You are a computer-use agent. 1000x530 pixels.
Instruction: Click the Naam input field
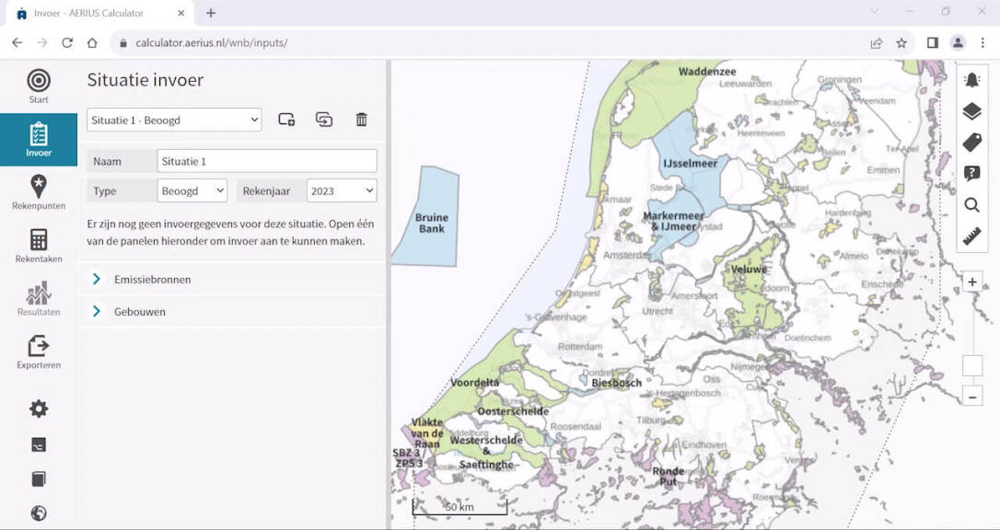pyautogui.click(x=266, y=161)
